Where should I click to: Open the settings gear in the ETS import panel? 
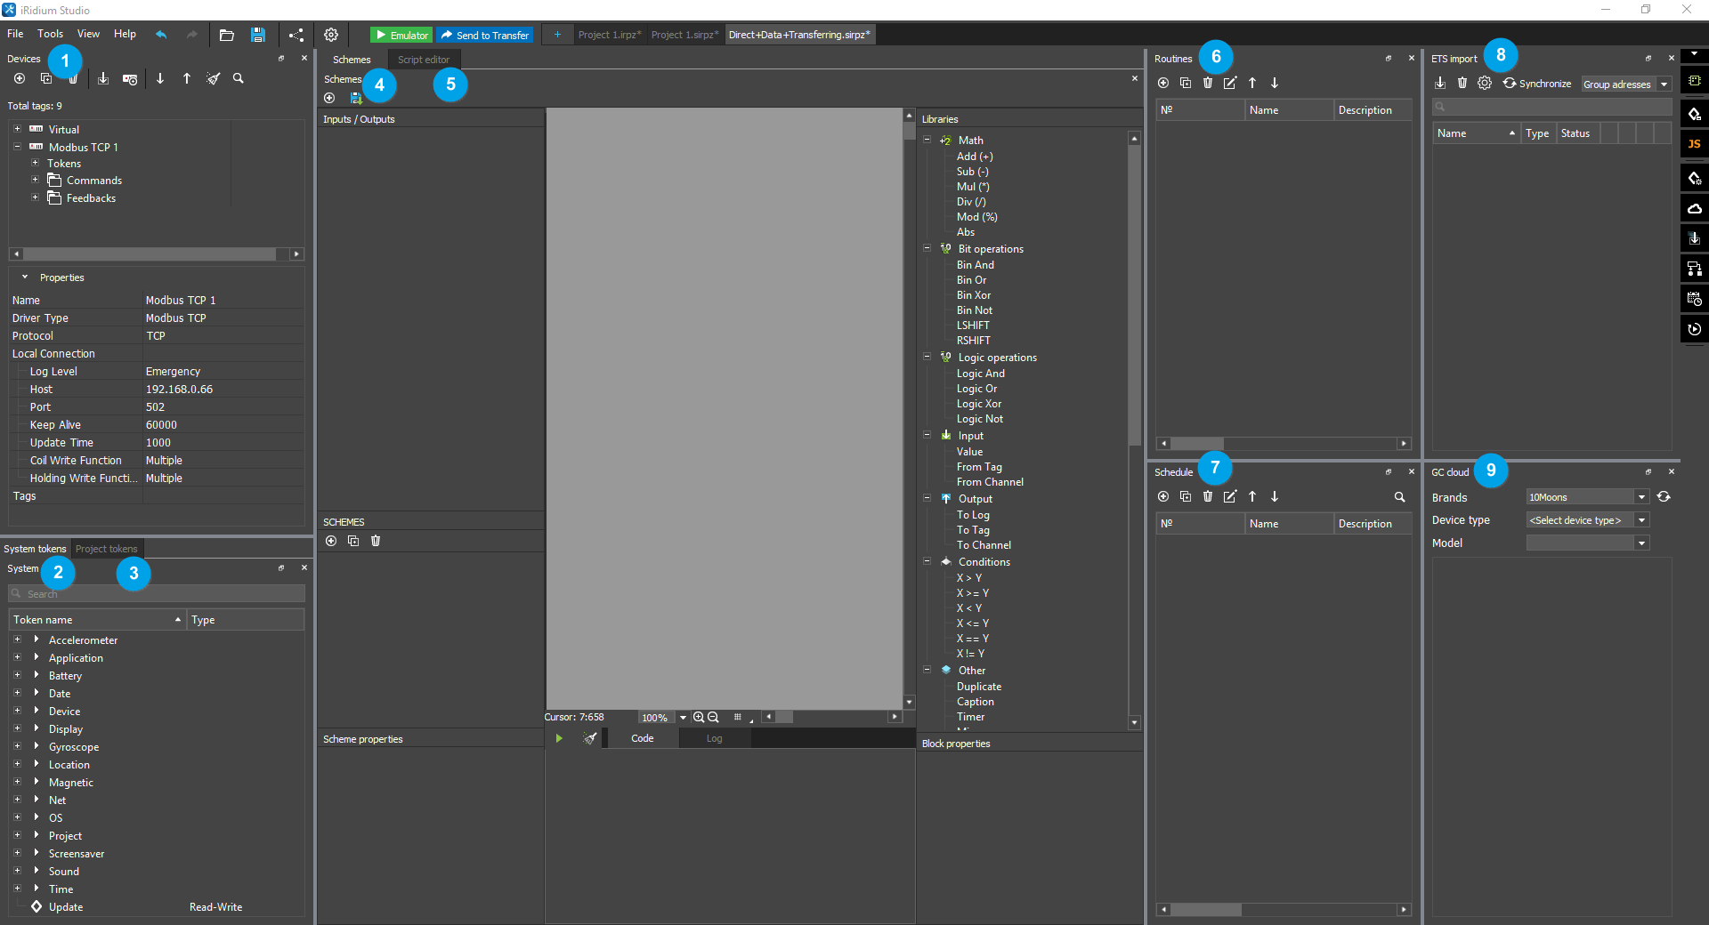(1485, 83)
